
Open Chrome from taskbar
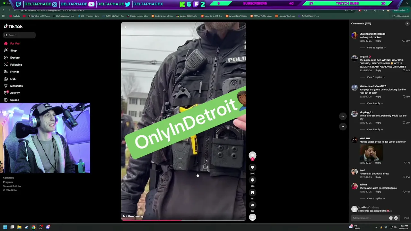tap(33, 227)
